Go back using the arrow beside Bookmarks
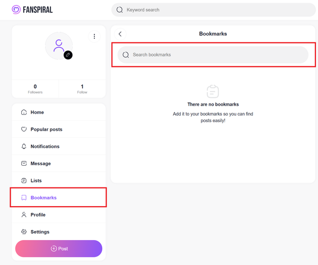 pyautogui.click(x=120, y=34)
